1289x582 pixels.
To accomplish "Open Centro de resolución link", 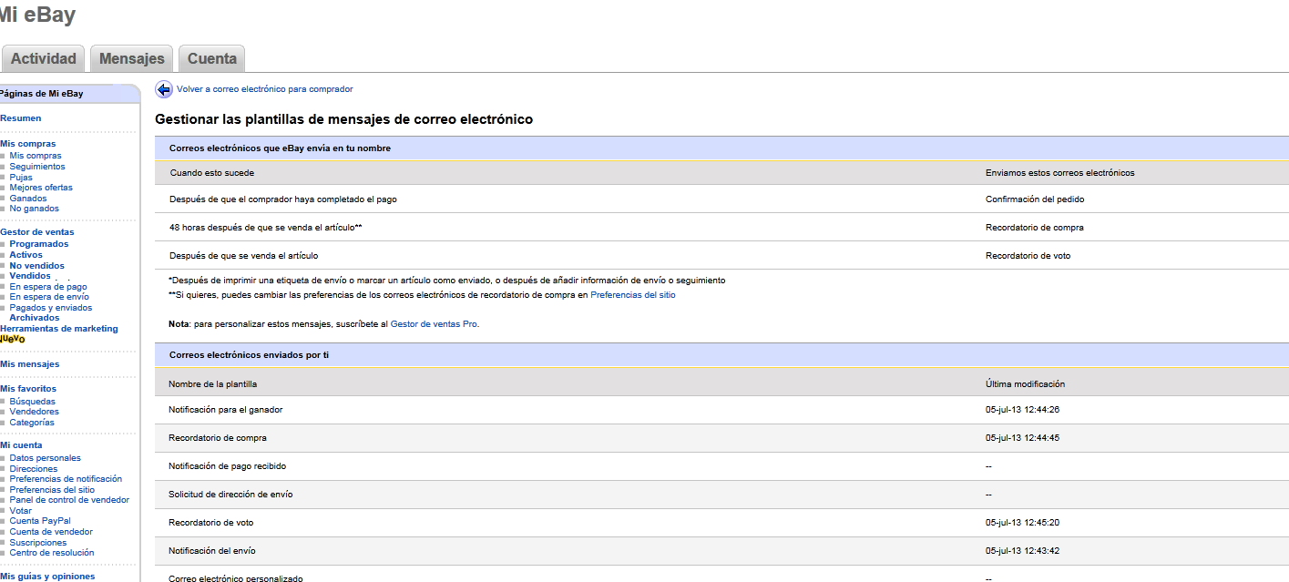I will (52, 553).
